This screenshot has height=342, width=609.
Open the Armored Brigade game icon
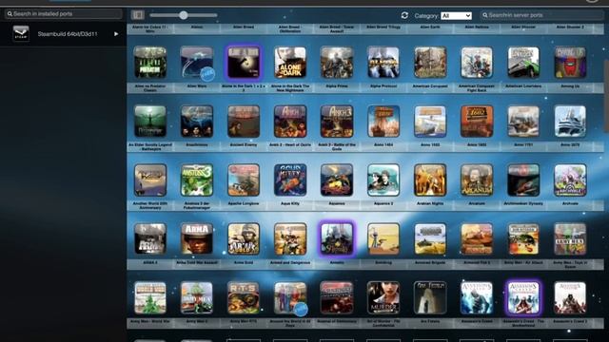click(x=430, y=238)
